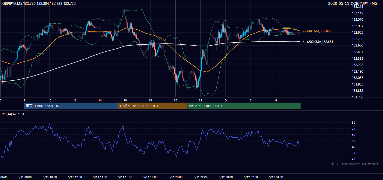Click the 2020-05-11 のGBP/JPY (M5) header
The image size is (383, 180).
(x=354, y=4)
